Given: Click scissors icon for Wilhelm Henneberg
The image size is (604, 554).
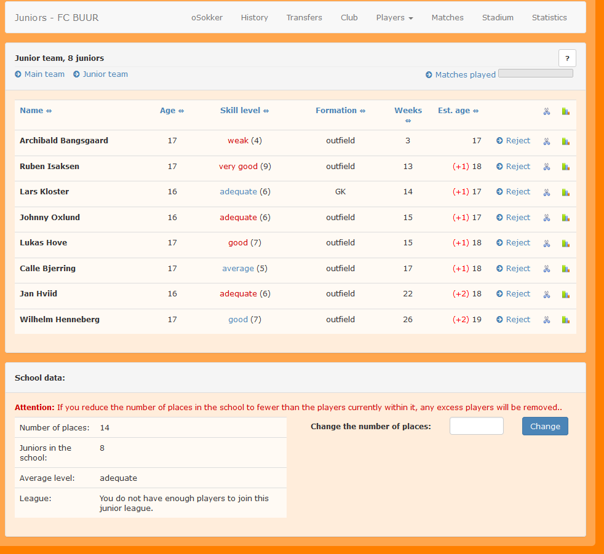Looking at the screenshot, I should click(x=547, y=320).
